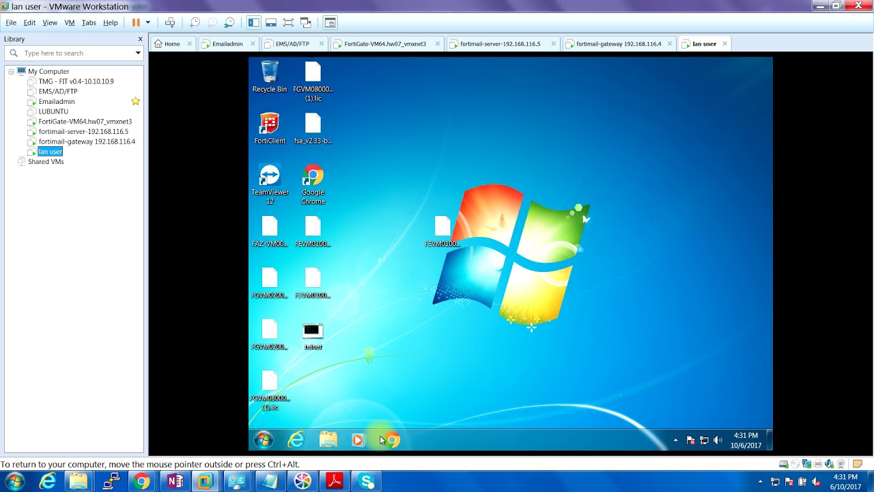Open the VM menu
Viewport: 874px width, 492px height.
pyautogui.click(x=70, y=23)
